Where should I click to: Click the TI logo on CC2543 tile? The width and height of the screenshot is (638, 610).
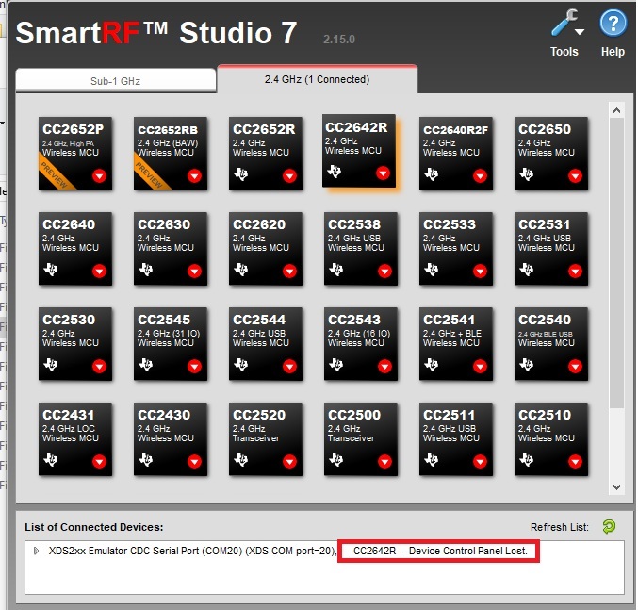click(336, 365)
